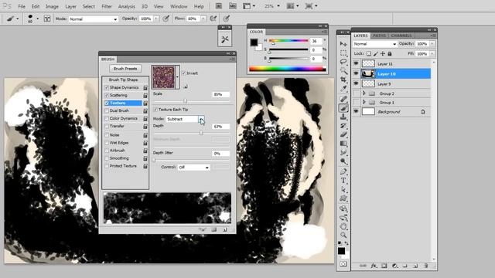Image resolution: width=495 pixels, height=278 pixels.
Task: Select the 3D Rotate tool
Action: [343, 208]
